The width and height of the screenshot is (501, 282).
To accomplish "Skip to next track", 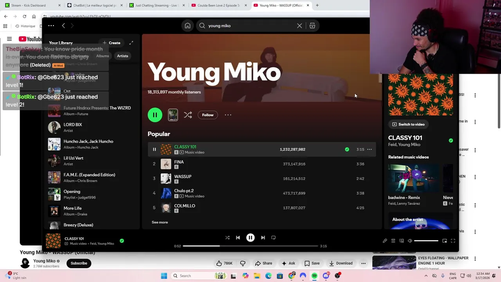I will click(x=263, y=238).
